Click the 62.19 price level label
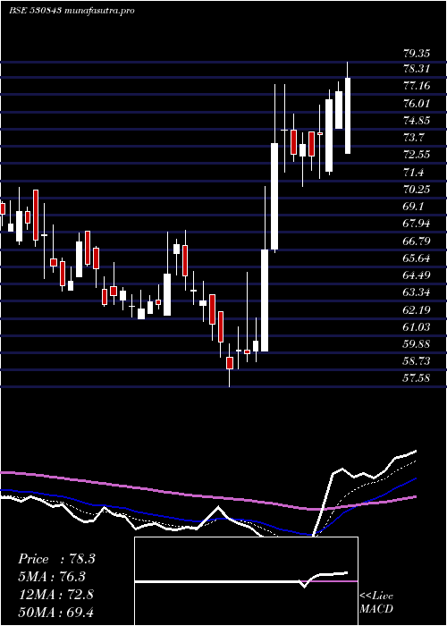 pos(416,309)
